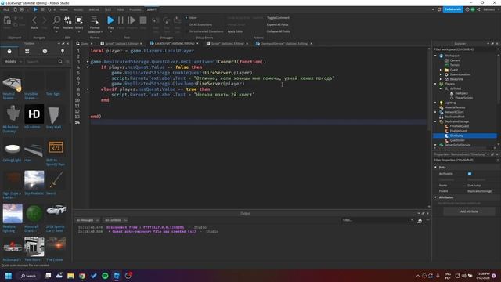The width and height of the screenshot is (501, 282).
Task: Click Apply Edits button
Action: click(235, 31)
